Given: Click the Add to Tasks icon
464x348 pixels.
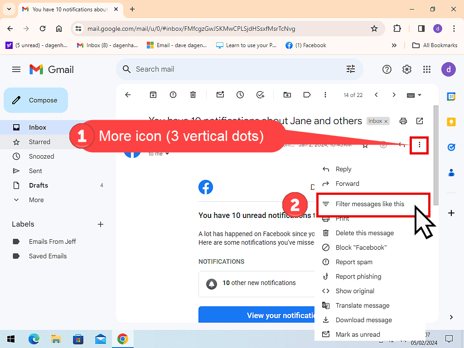Looking at the screenshot, I should [x=260, y=95].
